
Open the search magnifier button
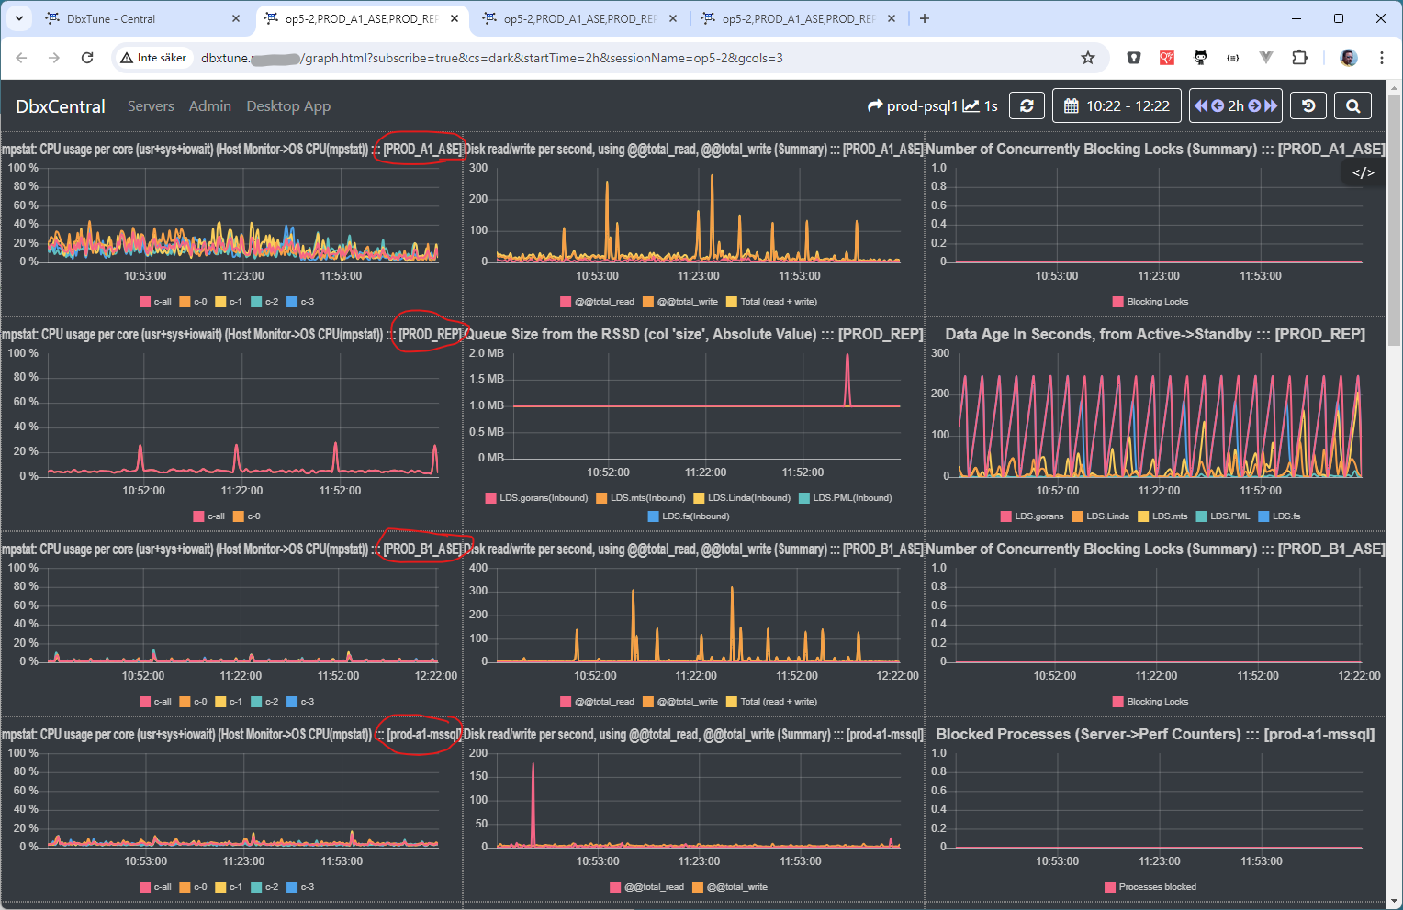click(1352, 106)
